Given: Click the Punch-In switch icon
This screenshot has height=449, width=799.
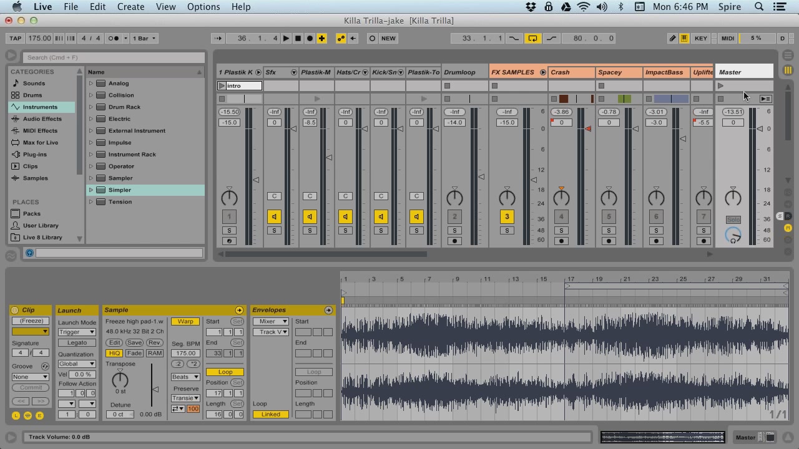Looking at the screenshot, I should click(x=514, y=38).
